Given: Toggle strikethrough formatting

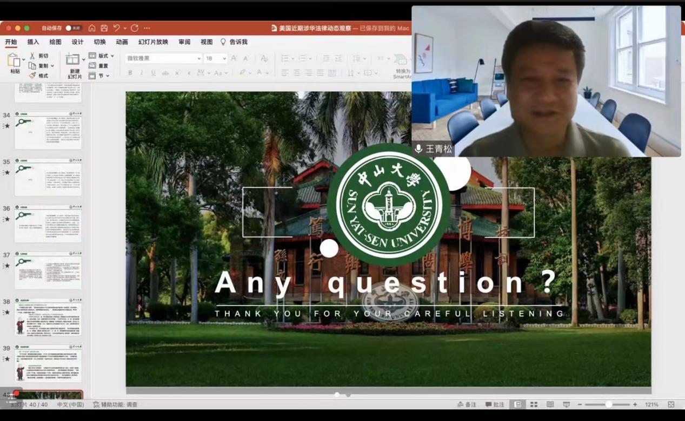Looking at the screenshot, I should [165, 72].
